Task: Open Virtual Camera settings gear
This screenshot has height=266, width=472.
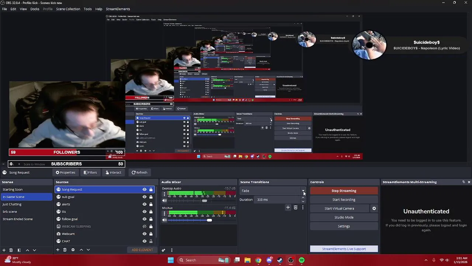Action: pyautogui.click(x=374, y=208)
